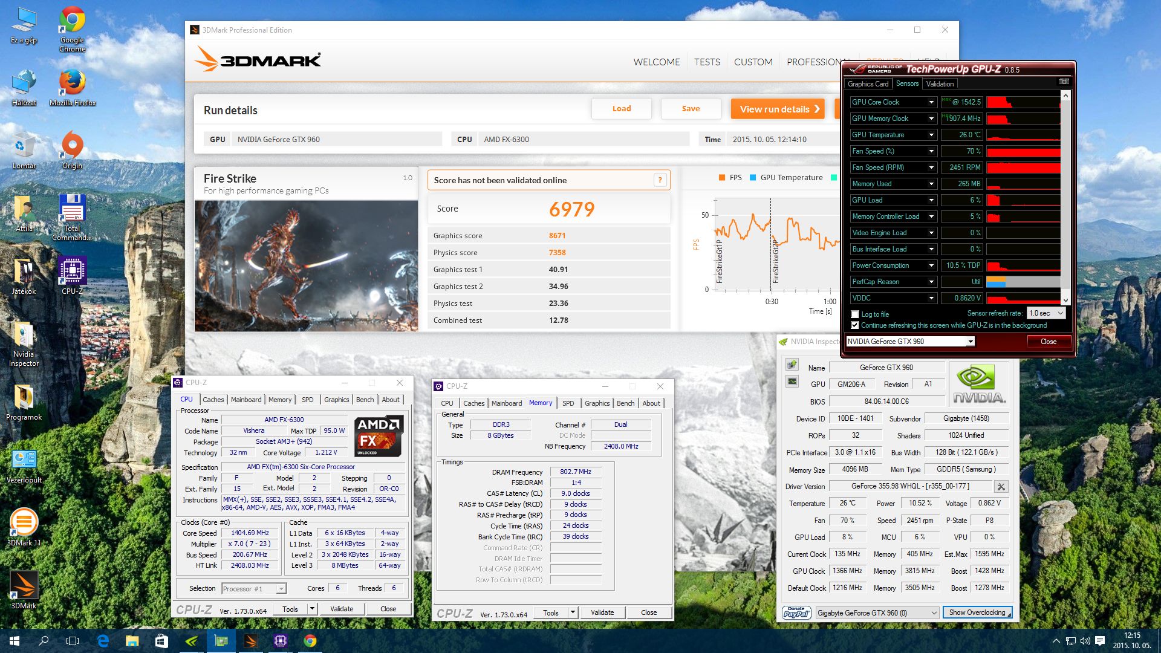Image resolution: width=1161 pixels, height=653 pixels.
Task: Click the volume icon in system tray
Action: click(x=1085, y=641)
